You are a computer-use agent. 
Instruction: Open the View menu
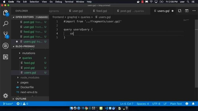click(x=44, y=2)
